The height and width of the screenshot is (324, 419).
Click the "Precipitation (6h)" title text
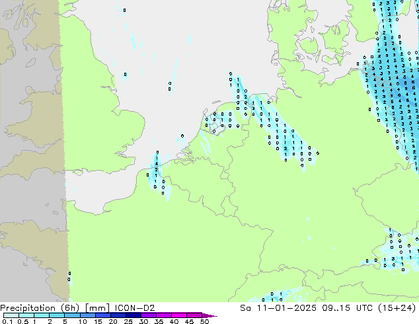40,308
